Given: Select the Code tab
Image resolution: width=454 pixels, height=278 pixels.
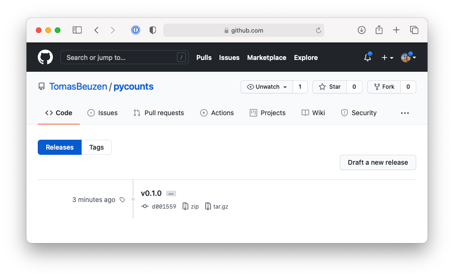Looking at the screenshot, I should coord(59,113).
